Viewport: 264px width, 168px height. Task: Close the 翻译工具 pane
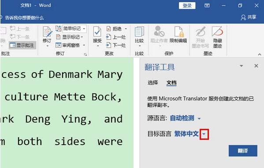[256, 66]
